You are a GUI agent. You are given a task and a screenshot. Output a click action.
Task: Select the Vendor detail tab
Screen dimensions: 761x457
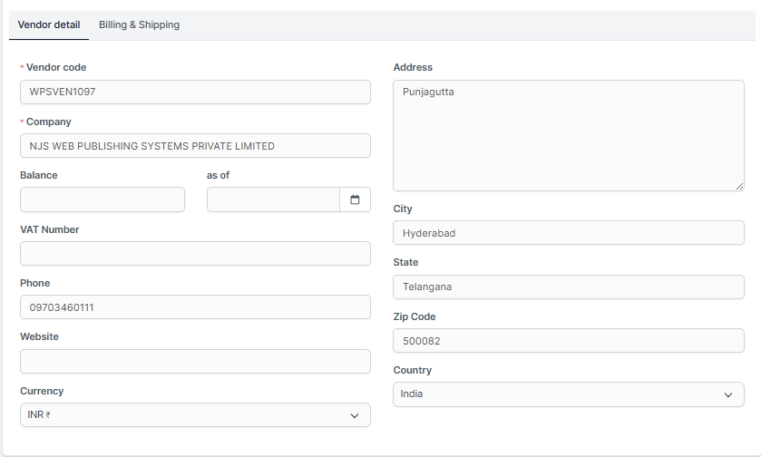49,25
